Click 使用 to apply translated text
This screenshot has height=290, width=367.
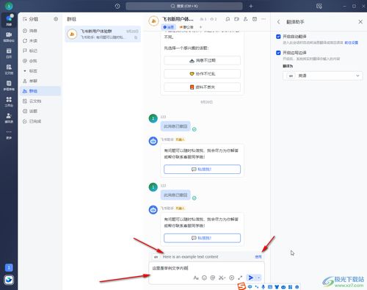(258, 257)
